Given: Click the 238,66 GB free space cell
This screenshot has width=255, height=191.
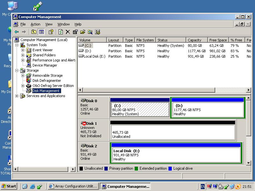Looking at the screenshot, I should coord(217,56).
